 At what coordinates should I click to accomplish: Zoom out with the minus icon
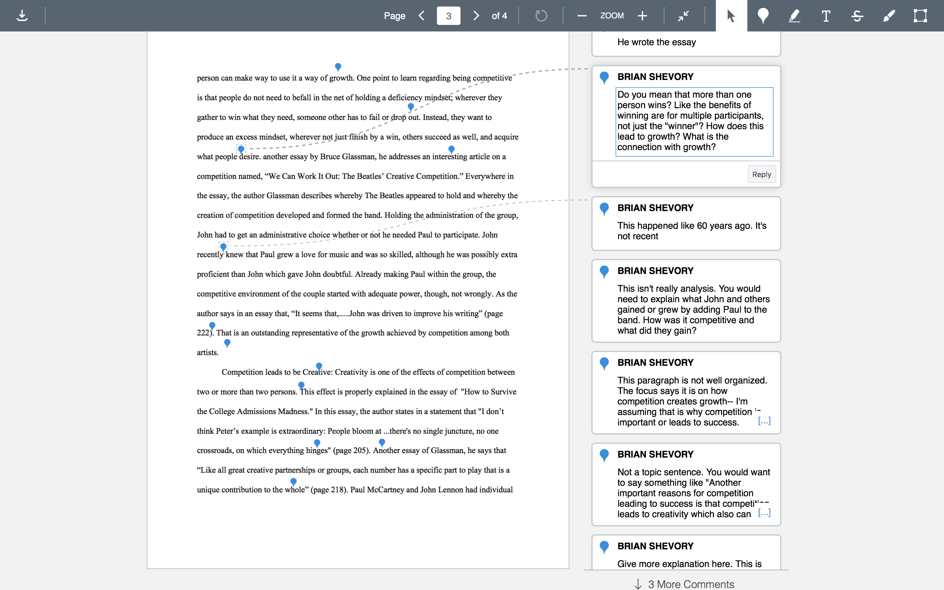(x=581, y=16)
